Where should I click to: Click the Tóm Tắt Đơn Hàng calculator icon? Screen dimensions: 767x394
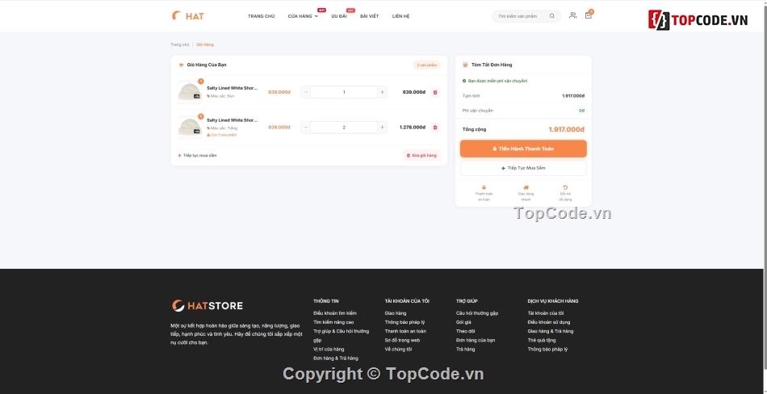pos(465,65)
